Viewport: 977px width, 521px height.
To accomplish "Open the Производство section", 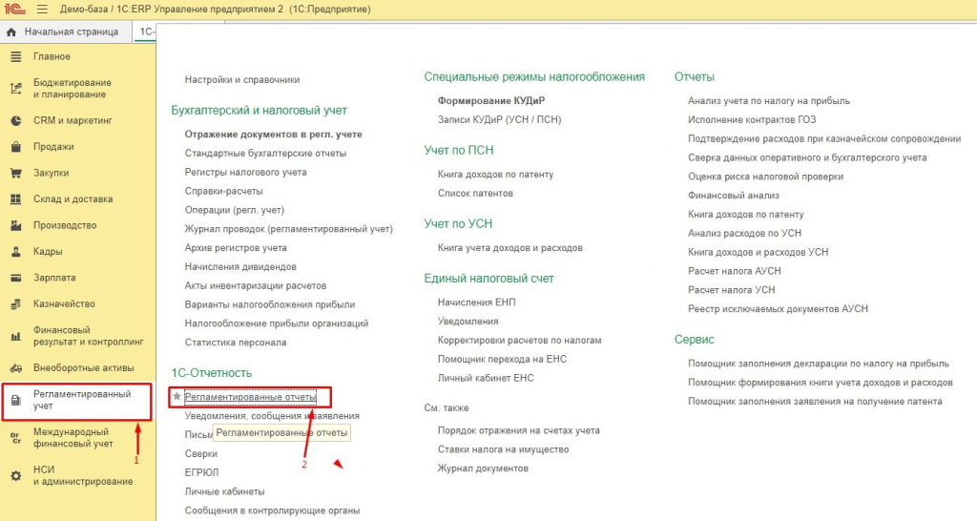I will click(x=65, y=225).
